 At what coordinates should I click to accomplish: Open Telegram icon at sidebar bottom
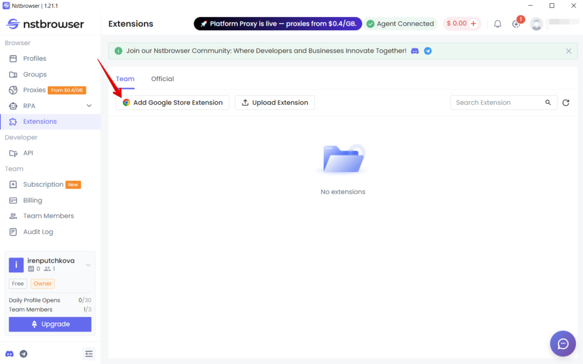[23, 354]
